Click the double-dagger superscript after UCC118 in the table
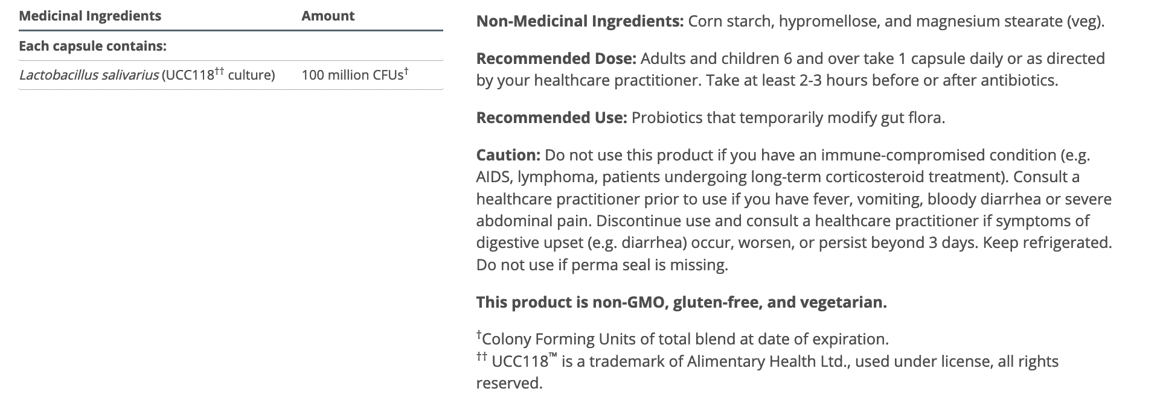The image size is (1163, 409). pyautogui.click(x=220, y=71)
